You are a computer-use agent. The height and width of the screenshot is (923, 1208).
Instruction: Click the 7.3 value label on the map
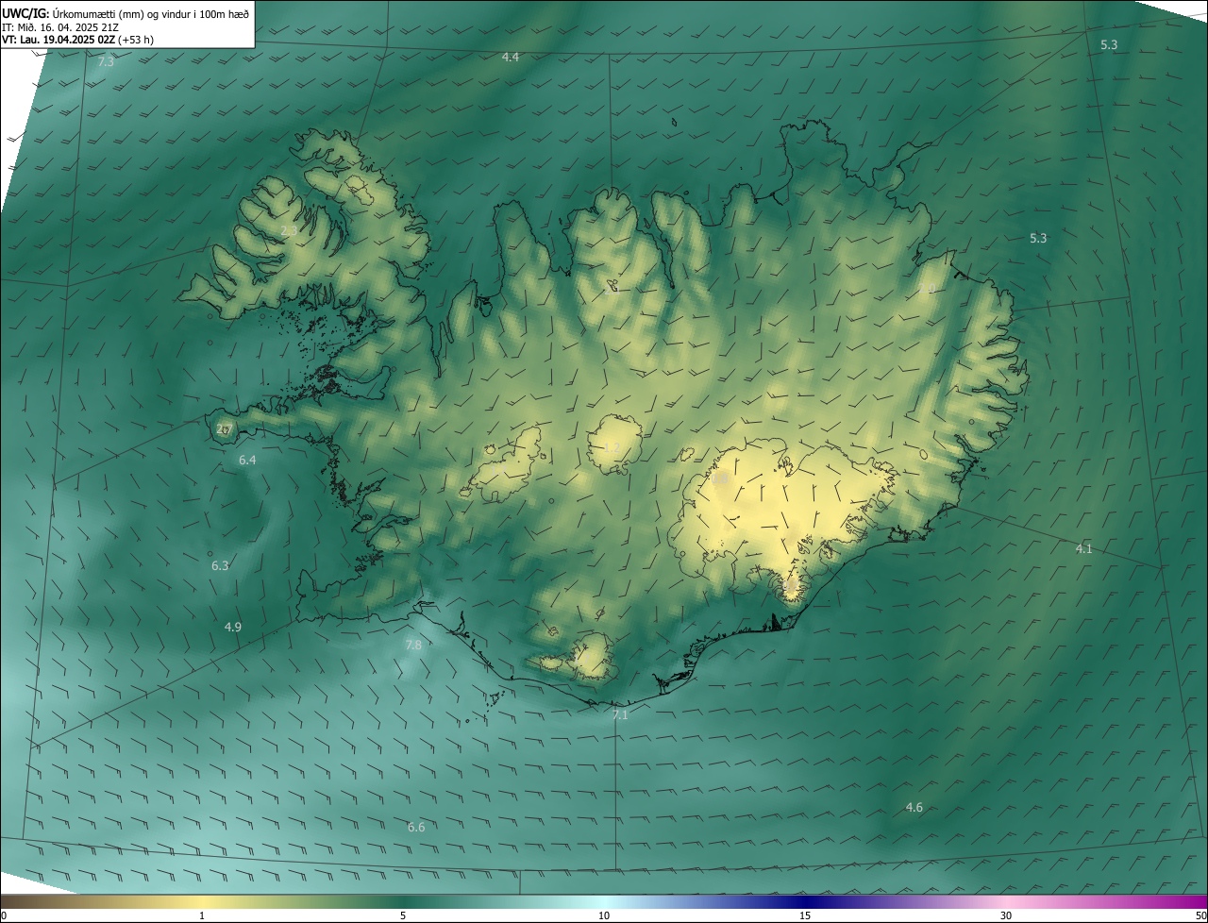pyautogui.click(x=106, y=62)
